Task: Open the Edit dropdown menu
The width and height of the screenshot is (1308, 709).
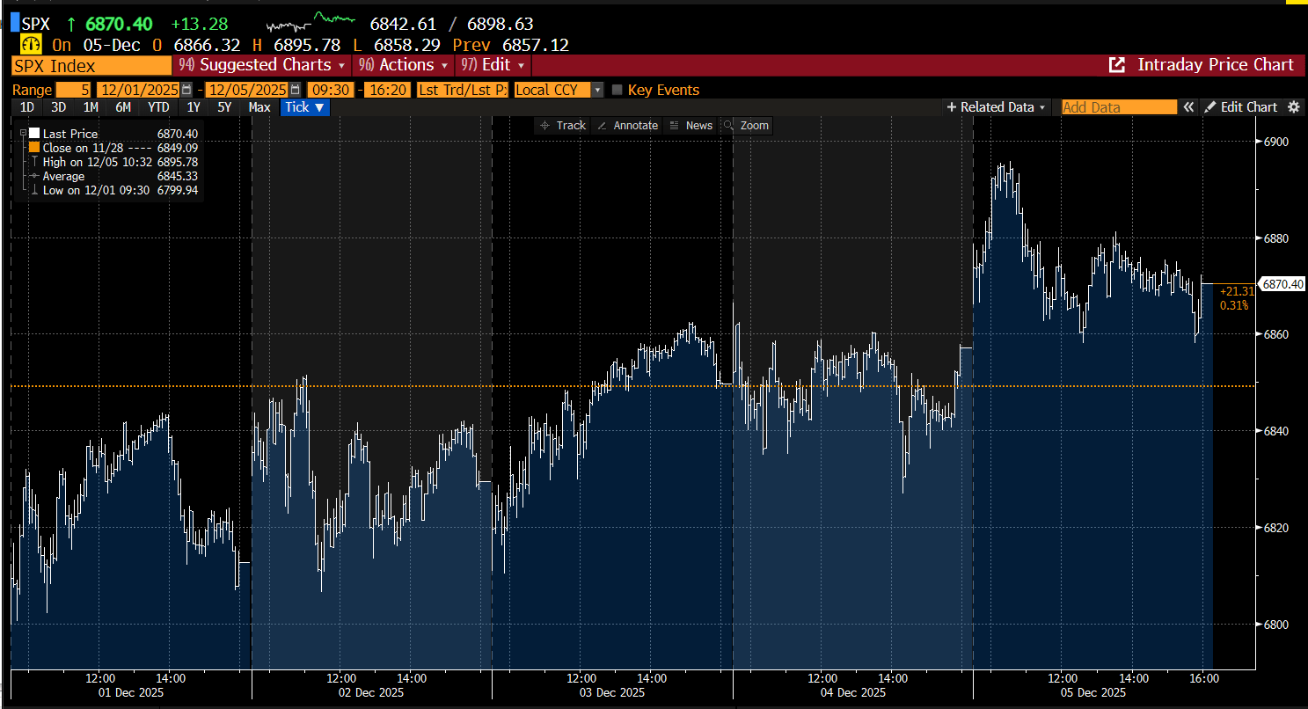Action: coord(493,65)
